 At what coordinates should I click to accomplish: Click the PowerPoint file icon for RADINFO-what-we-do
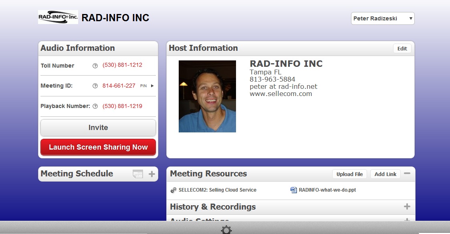[x=294, y=190]
